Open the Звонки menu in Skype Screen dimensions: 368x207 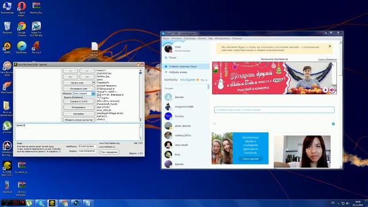click(x=202, y=39)
